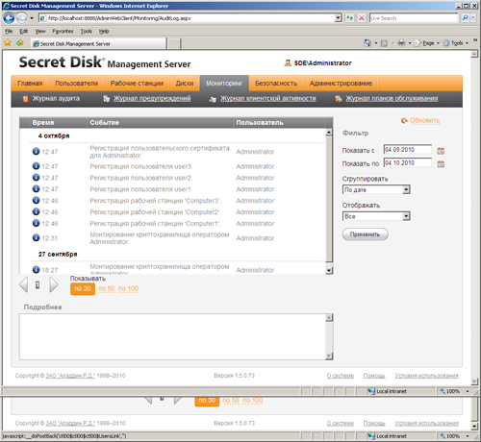Open the File menu
Viewport: 481px width, 442px height.
9,31
